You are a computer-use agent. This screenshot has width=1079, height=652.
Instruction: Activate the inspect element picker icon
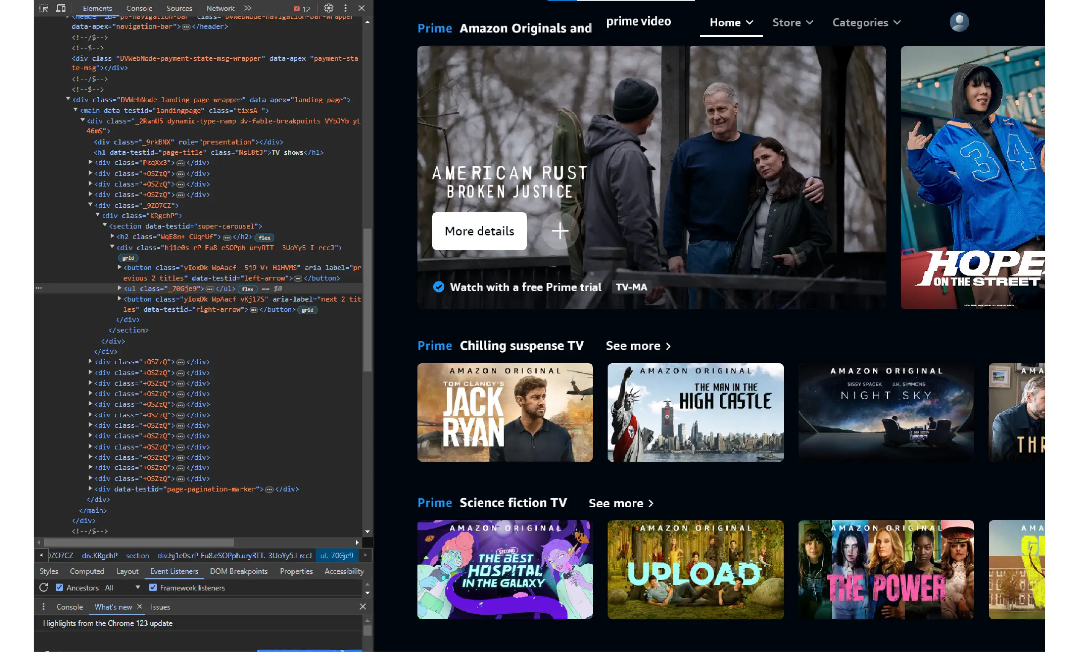tap(44, 8)
